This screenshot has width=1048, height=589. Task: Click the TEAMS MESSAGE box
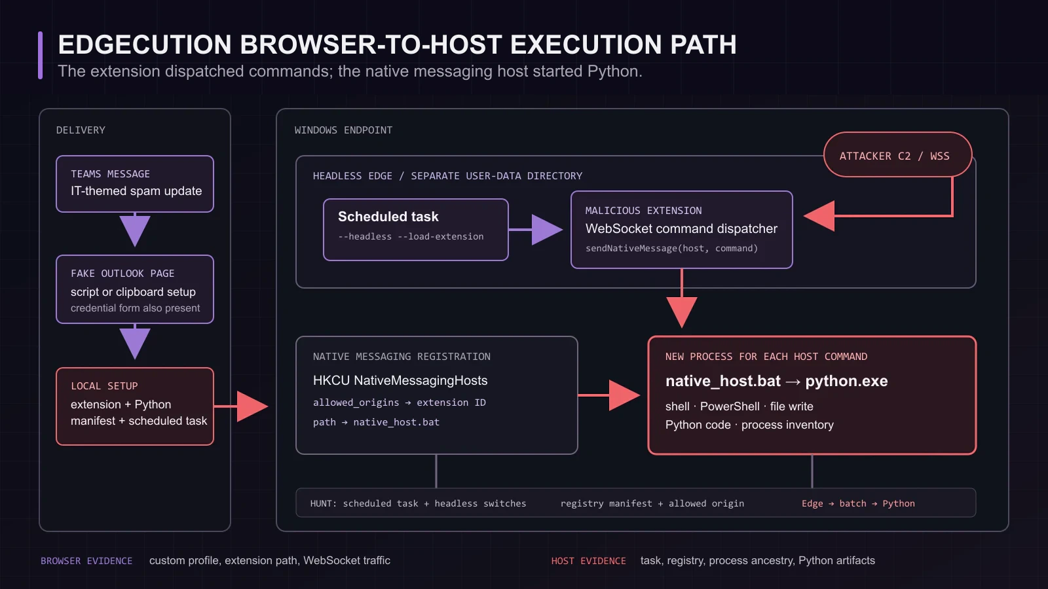point(135,184)
